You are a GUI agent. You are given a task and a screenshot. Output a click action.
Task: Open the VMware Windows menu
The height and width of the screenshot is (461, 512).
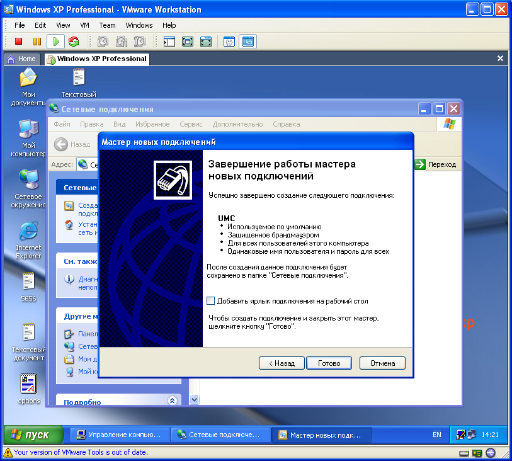coord(139,25)
